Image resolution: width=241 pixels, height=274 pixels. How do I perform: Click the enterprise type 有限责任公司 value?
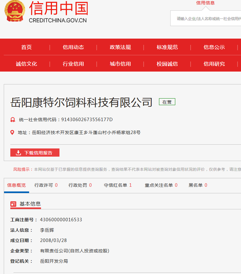(x=74, y=251)
